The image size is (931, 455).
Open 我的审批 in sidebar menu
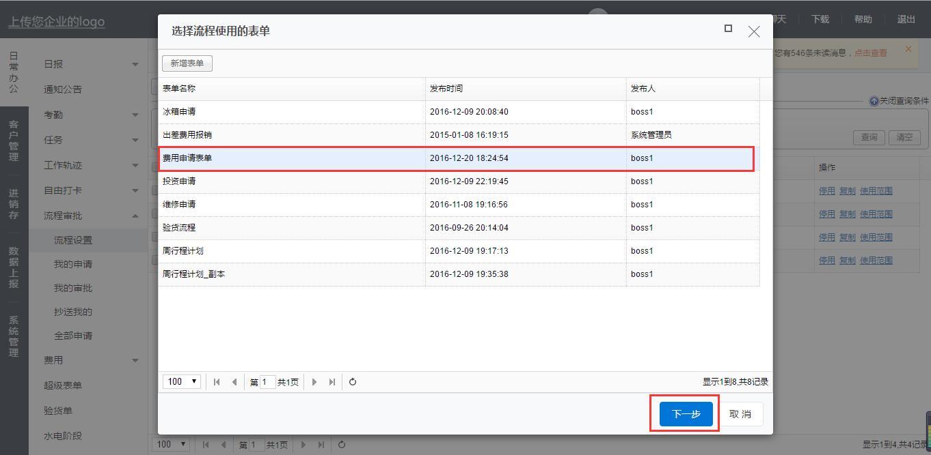(x=73, y=288)
